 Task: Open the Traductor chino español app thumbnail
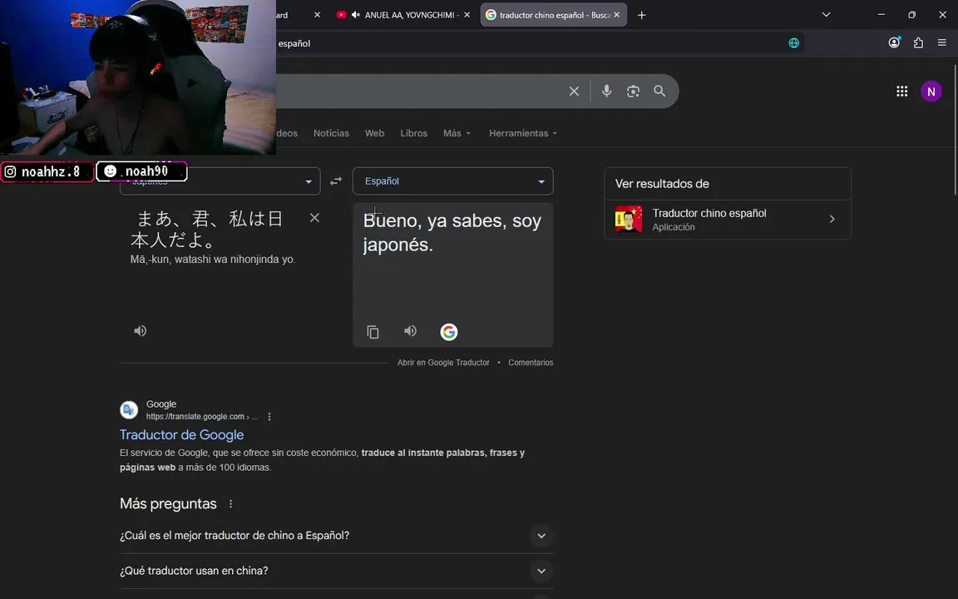tap(629, 219)
